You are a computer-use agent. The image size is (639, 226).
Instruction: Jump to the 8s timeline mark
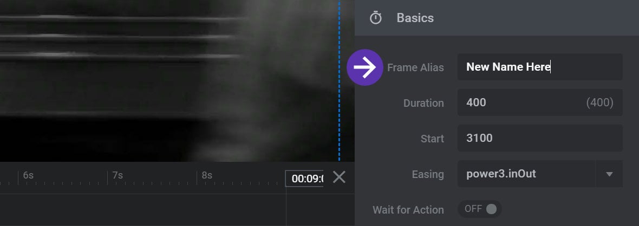(x=207, y=175)
